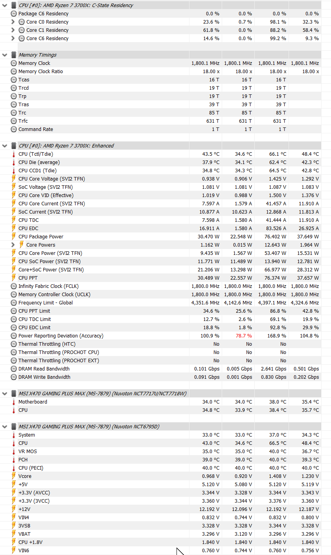
Task: Select the PCH temperature row
Action: 161,460
